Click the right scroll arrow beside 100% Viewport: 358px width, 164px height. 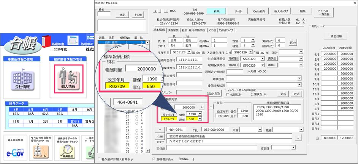[x=166, y=11]
